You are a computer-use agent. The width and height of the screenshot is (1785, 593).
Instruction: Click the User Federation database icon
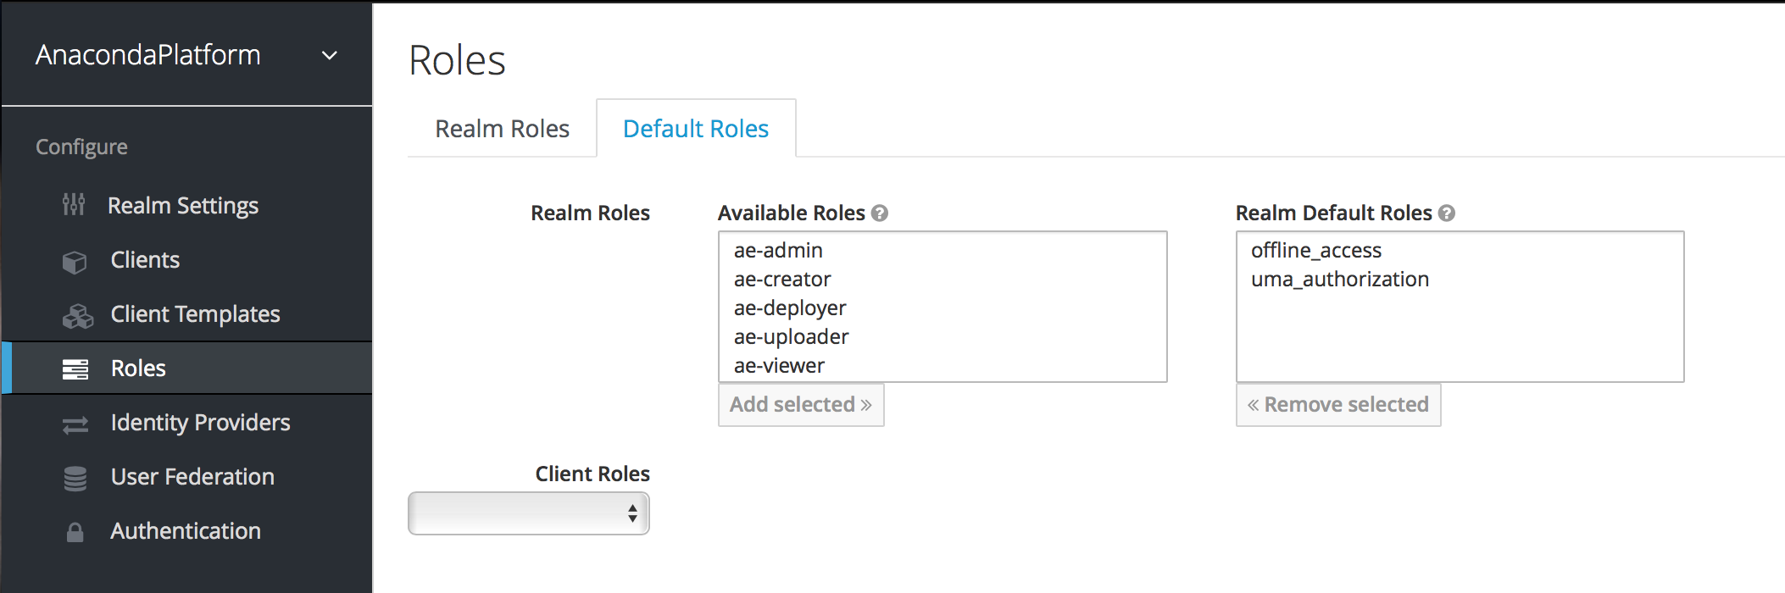pyautogui.click(x=75, y=479)
